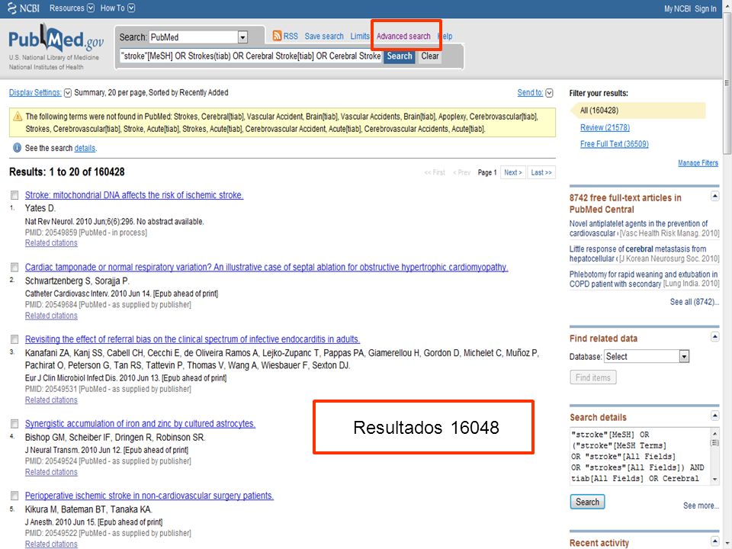This screenshot has height=549, width=732.
Task: Click the My NCBI link
Action: coord(677,8)
